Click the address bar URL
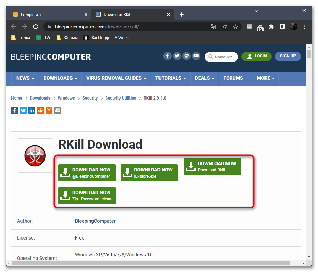The width and height of the screenshot is (318, 272). 97,27
